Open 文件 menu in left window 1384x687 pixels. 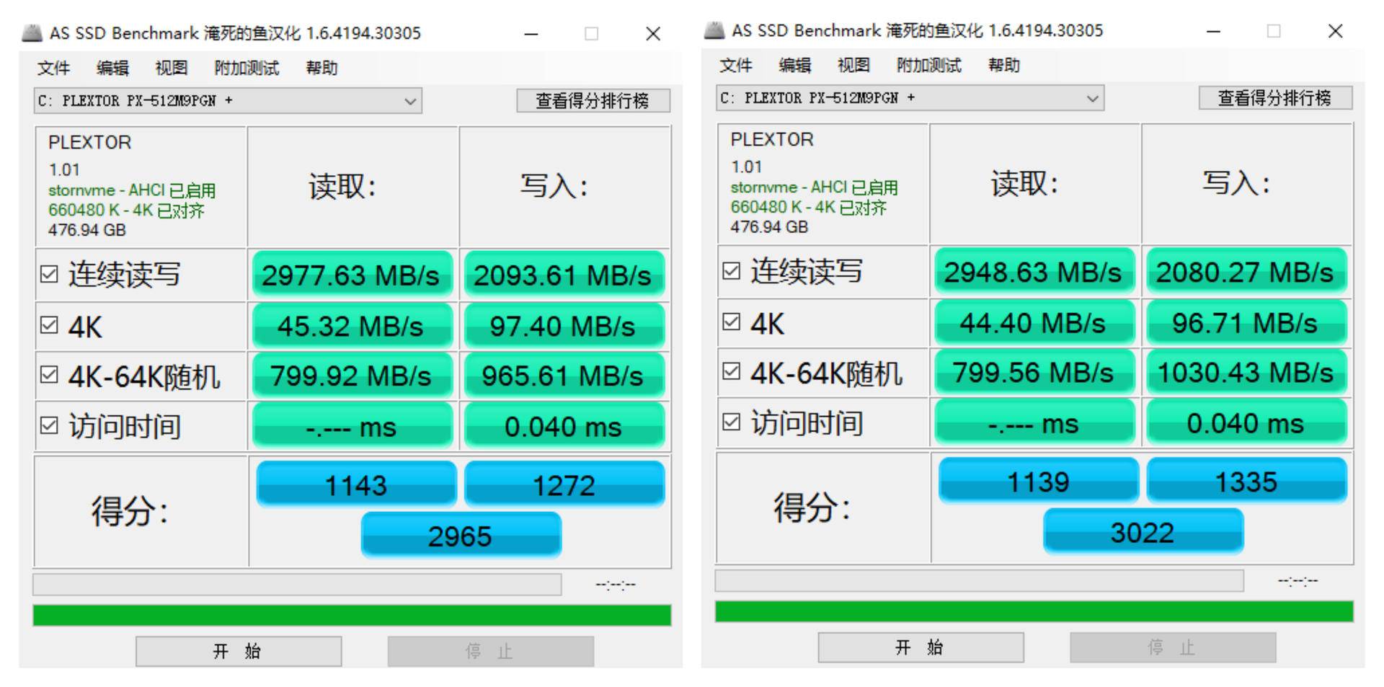point(53,68)
